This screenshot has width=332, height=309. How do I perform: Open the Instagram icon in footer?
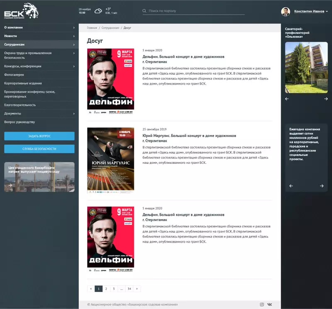tap(262, 304)
